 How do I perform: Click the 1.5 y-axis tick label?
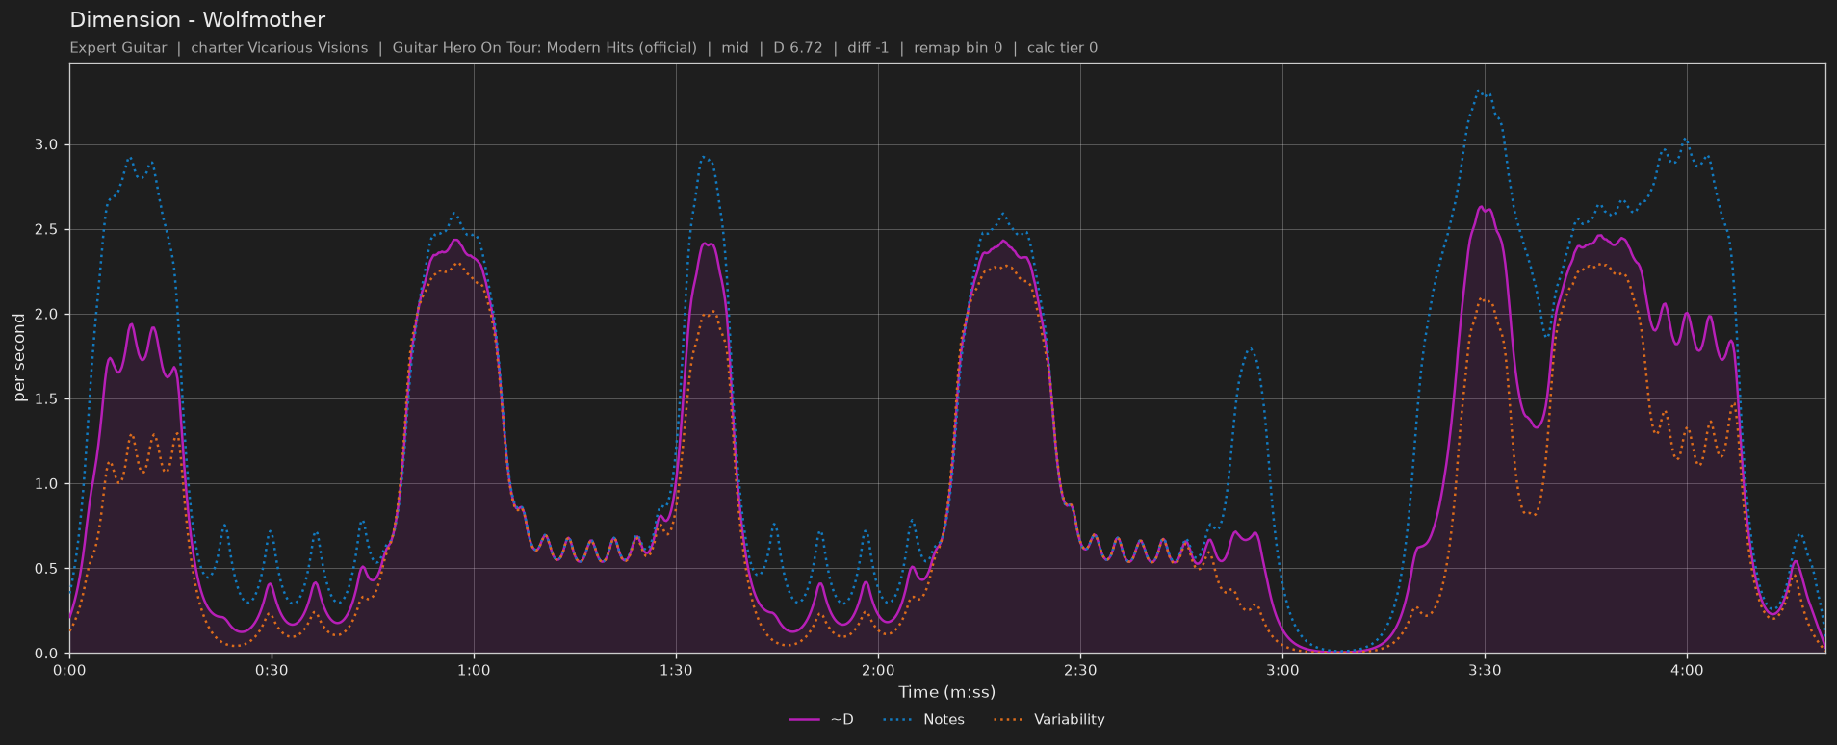(x=46, y=399)
